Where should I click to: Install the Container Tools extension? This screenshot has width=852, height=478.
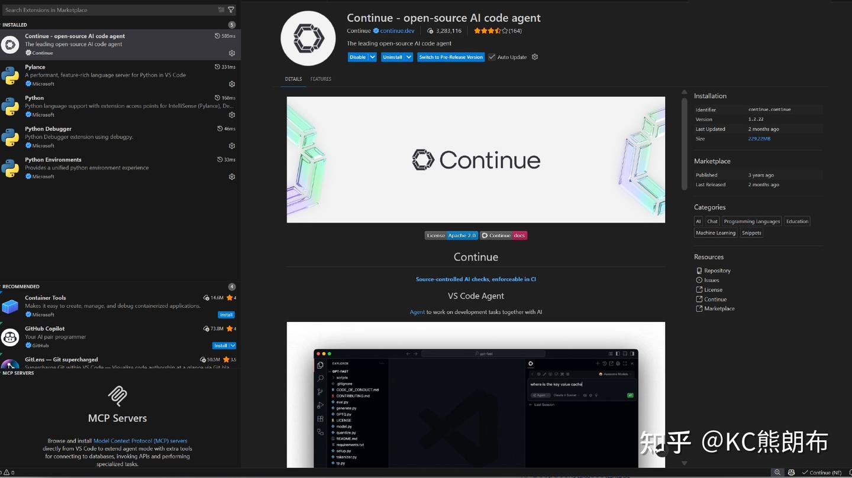(x=227, y=315)
